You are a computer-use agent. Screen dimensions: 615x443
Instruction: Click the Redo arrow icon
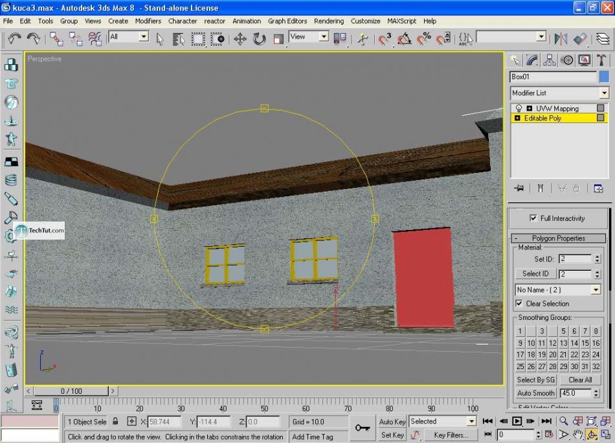click(x=34, y=38)
